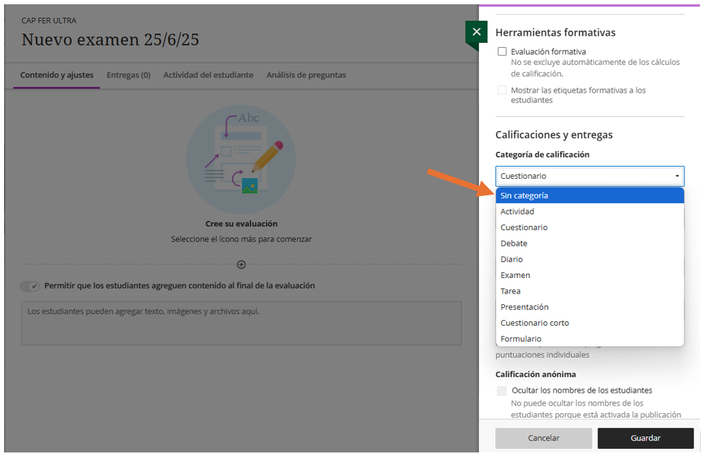Click the Herramientas formativas heading
The height and width of the screenshot is (461, 705).
(555, 33)
